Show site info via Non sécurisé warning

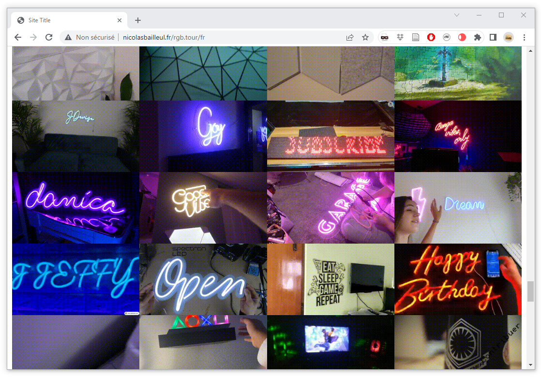90,37
